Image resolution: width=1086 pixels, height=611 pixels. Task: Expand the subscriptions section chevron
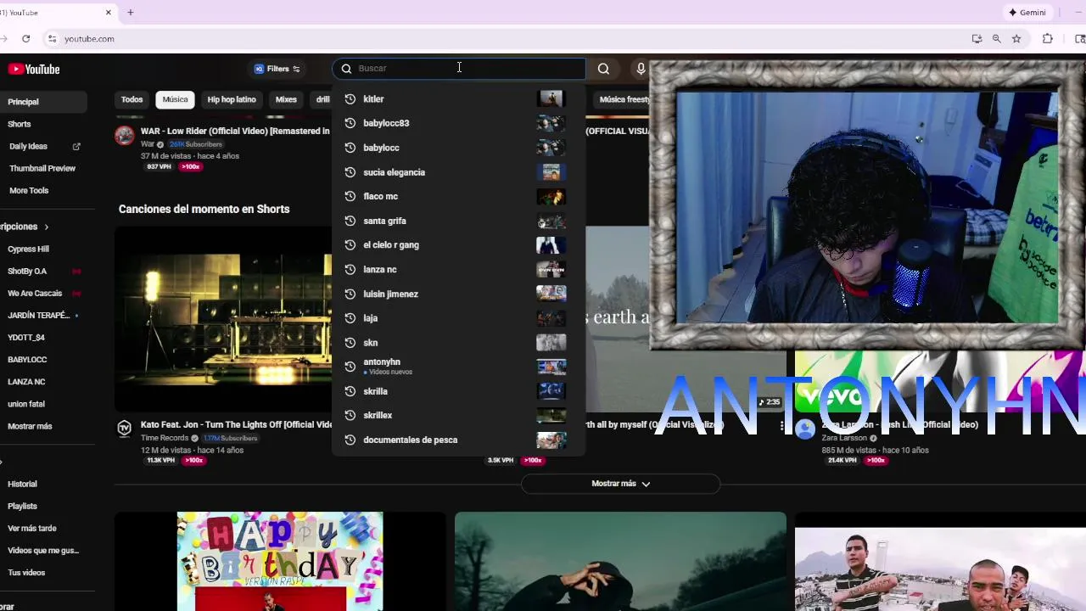coord(46,227)
